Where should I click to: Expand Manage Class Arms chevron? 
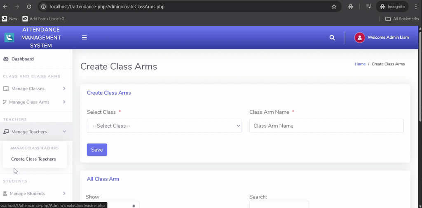point(64,102)
